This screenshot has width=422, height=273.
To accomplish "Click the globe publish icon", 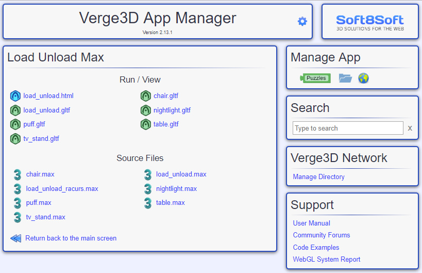I will pos(363,78).
